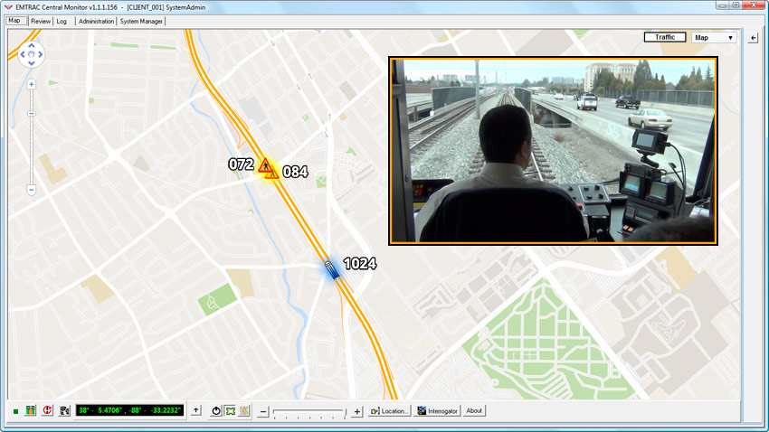Image resolution: width=769 pixels, height=432 pixels.
Task: Click the vertical map zoom slider handle
Action: [x=32, y=114]
